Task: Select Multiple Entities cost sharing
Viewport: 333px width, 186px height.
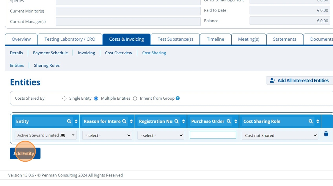Action: [96, 98]
